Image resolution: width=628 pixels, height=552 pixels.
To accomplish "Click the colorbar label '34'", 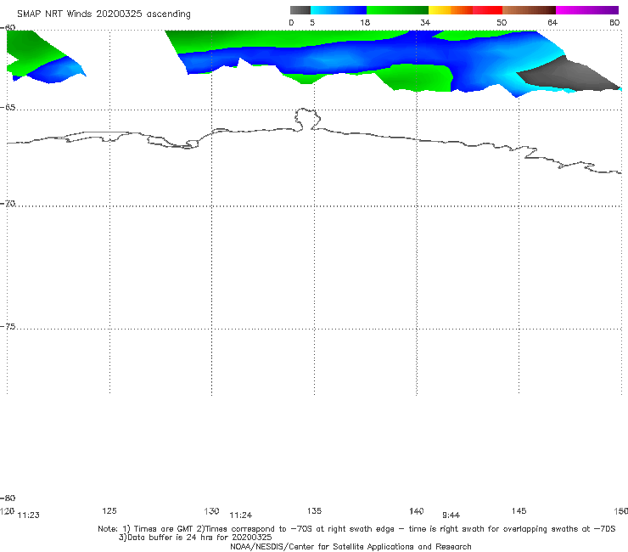I will pyautogui.click(x=425, y=22).
